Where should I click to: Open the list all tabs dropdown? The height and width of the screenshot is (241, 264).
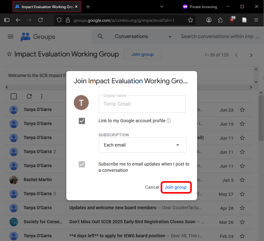[x=162, y=7]
